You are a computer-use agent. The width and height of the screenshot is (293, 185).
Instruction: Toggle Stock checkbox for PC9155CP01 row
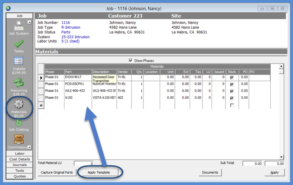tap(232, 84)
